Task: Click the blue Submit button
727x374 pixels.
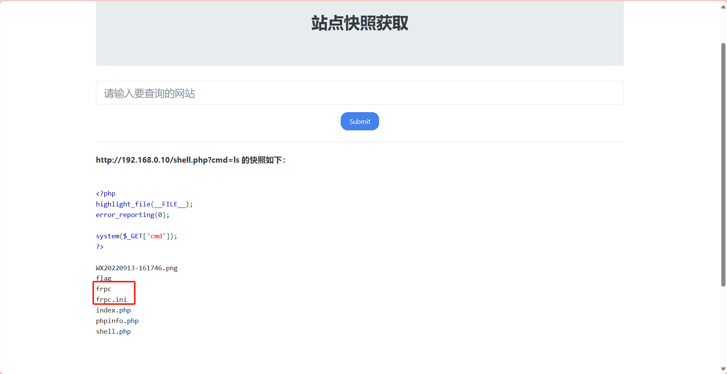Action: [360, 121]
